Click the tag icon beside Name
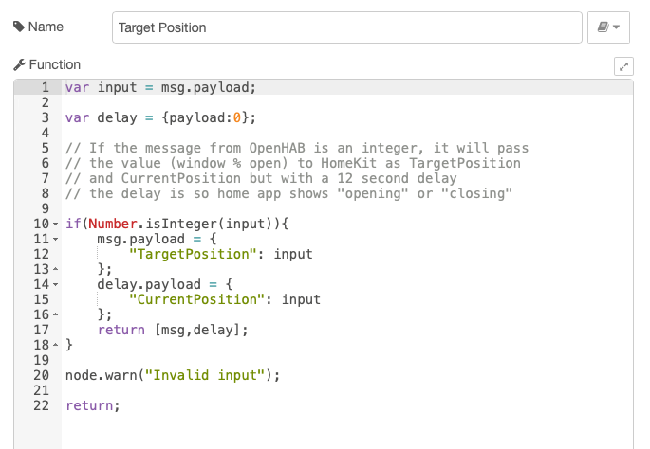Viewport: 650px width, 449px height. [19, 27]
